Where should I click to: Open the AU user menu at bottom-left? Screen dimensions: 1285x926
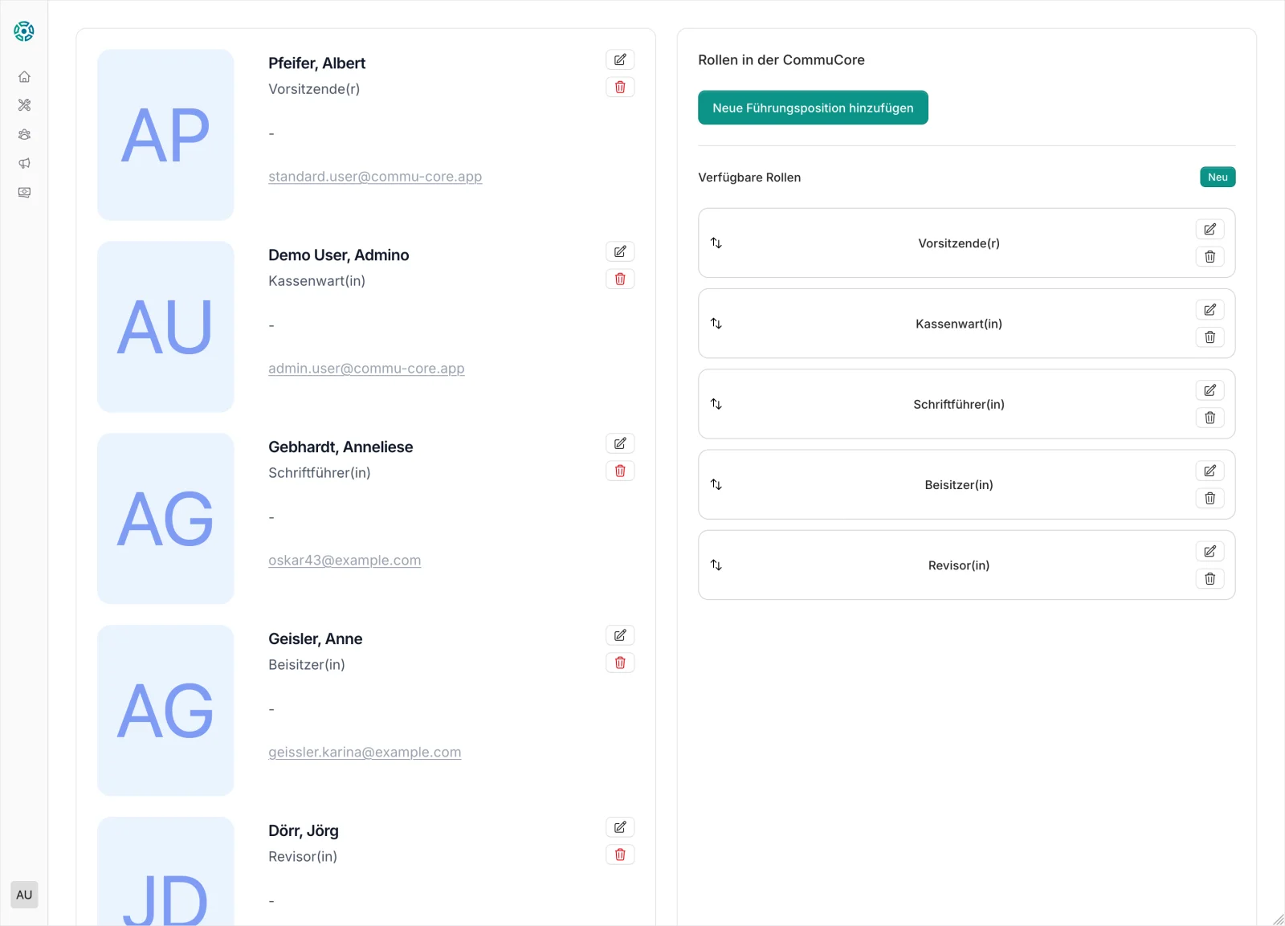click(x=24, y=895)
